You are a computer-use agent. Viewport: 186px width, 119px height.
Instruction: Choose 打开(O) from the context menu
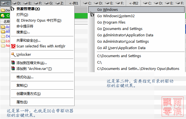(42, 15)
